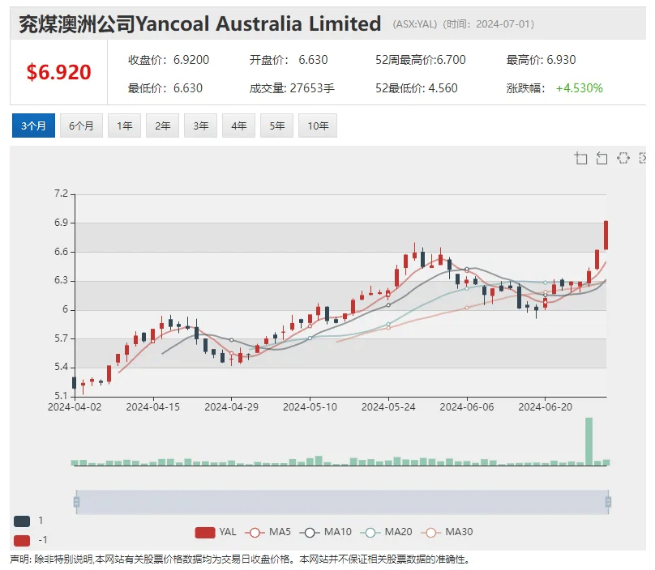Click the 7.2 y-axis label

tap(61, 194)
